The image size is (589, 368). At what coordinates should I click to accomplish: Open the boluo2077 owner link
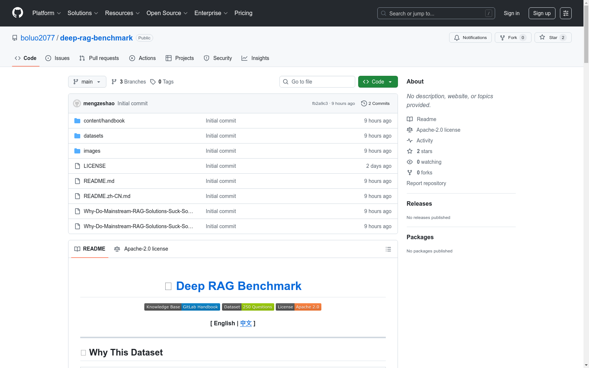[x=38, y=38]
